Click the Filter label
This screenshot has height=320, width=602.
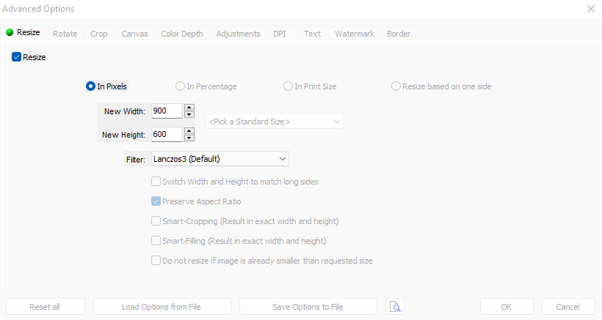pyautogui.click(x=136, y=160)
